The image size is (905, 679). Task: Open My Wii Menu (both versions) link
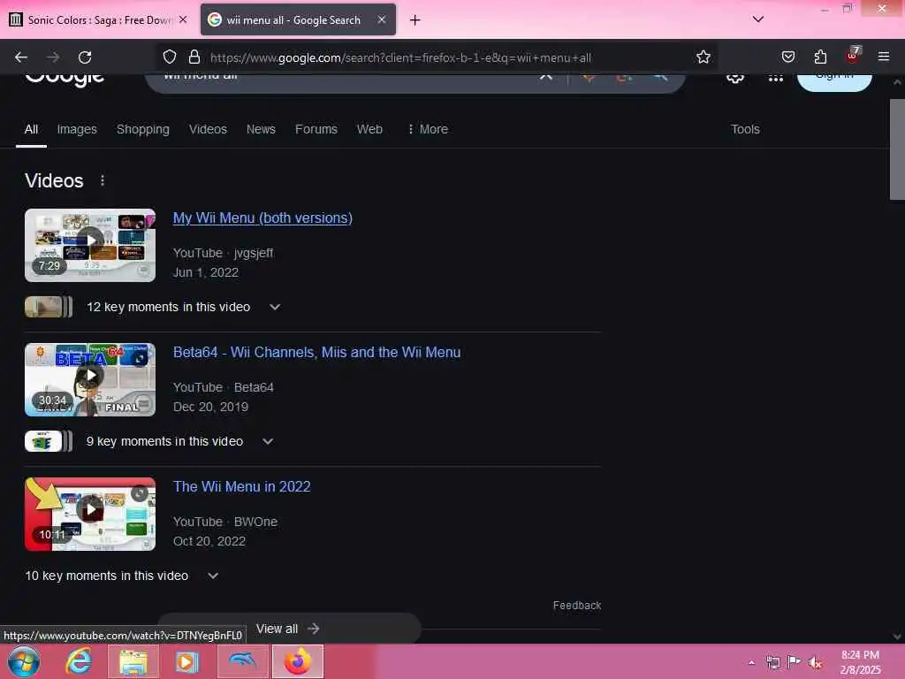(262, 218)
